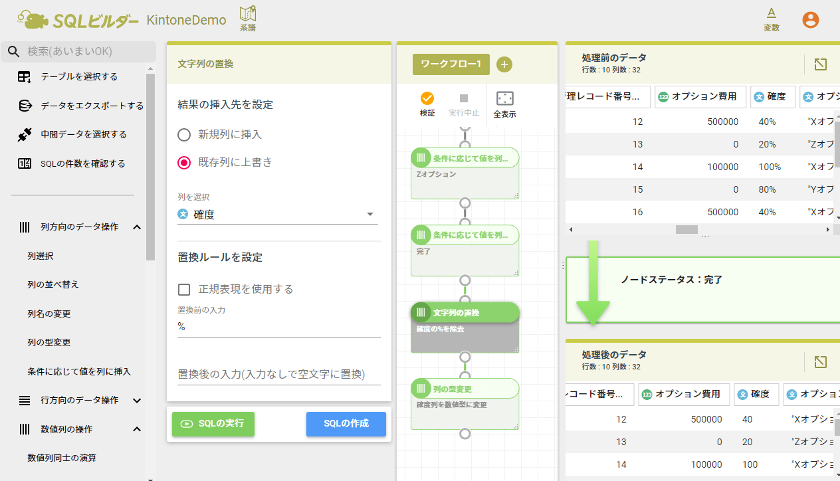Click the SQLの作成 button
This screenshot has width=840, height=481.
(346, 424)
